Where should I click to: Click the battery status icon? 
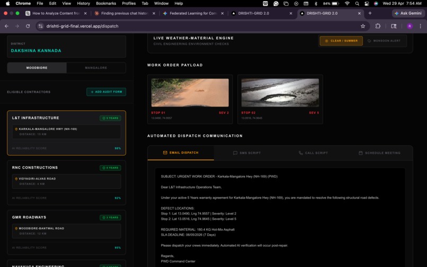(x=335, y=4)
